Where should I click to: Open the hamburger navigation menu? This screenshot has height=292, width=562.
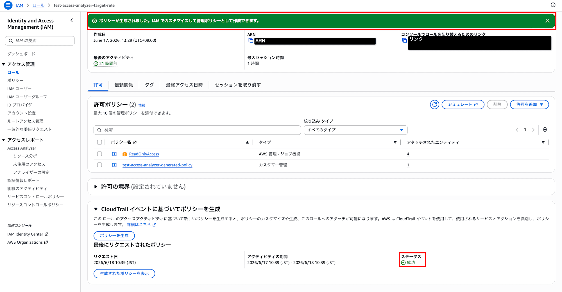[x=8, y=5]
